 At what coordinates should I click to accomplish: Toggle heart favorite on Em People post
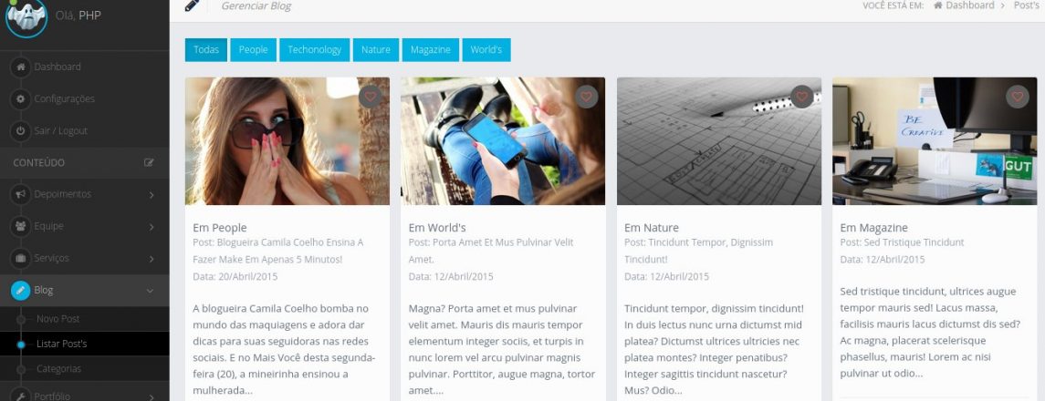click(371, 97)
